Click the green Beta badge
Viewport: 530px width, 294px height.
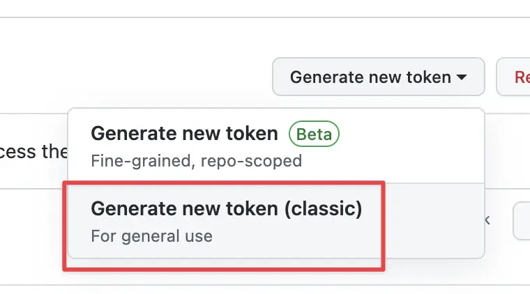314,134
